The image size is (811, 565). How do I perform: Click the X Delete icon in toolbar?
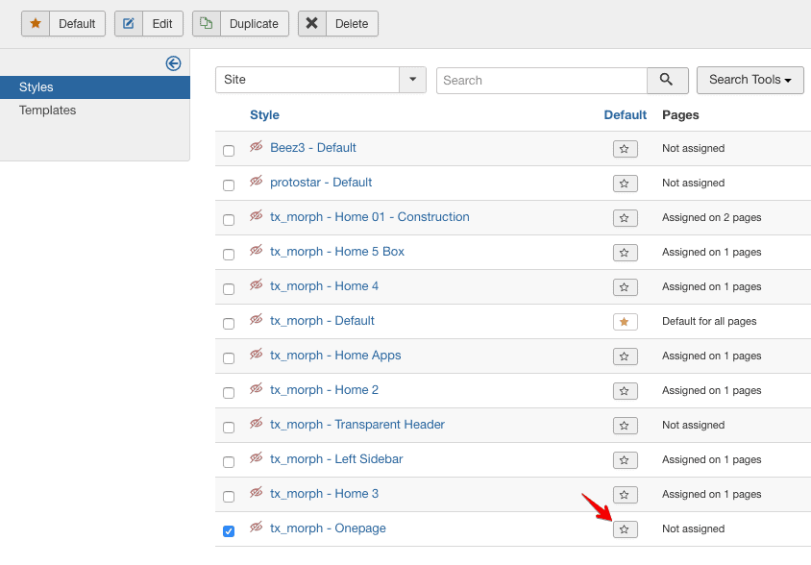[312, 23]
